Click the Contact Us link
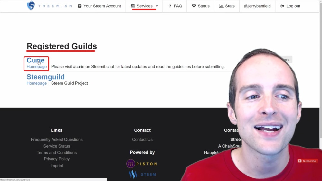The width and height of the screenshot is (322, 181). pos(142,139)
